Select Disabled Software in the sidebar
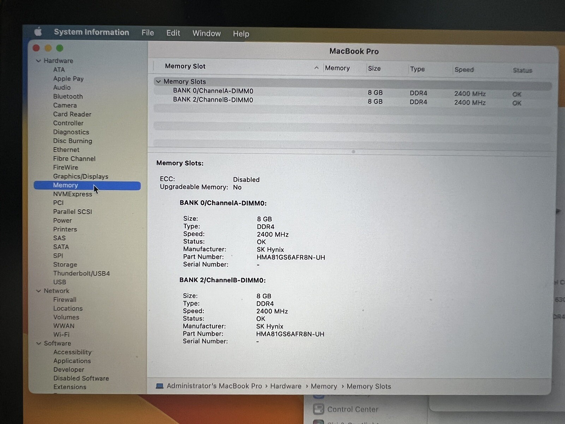The image size is (565, 424). pyautogui.click(x=81, y=378)
